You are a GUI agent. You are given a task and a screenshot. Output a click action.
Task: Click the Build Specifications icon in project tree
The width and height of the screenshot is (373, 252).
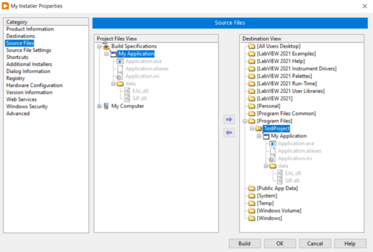tap(106, 46)
